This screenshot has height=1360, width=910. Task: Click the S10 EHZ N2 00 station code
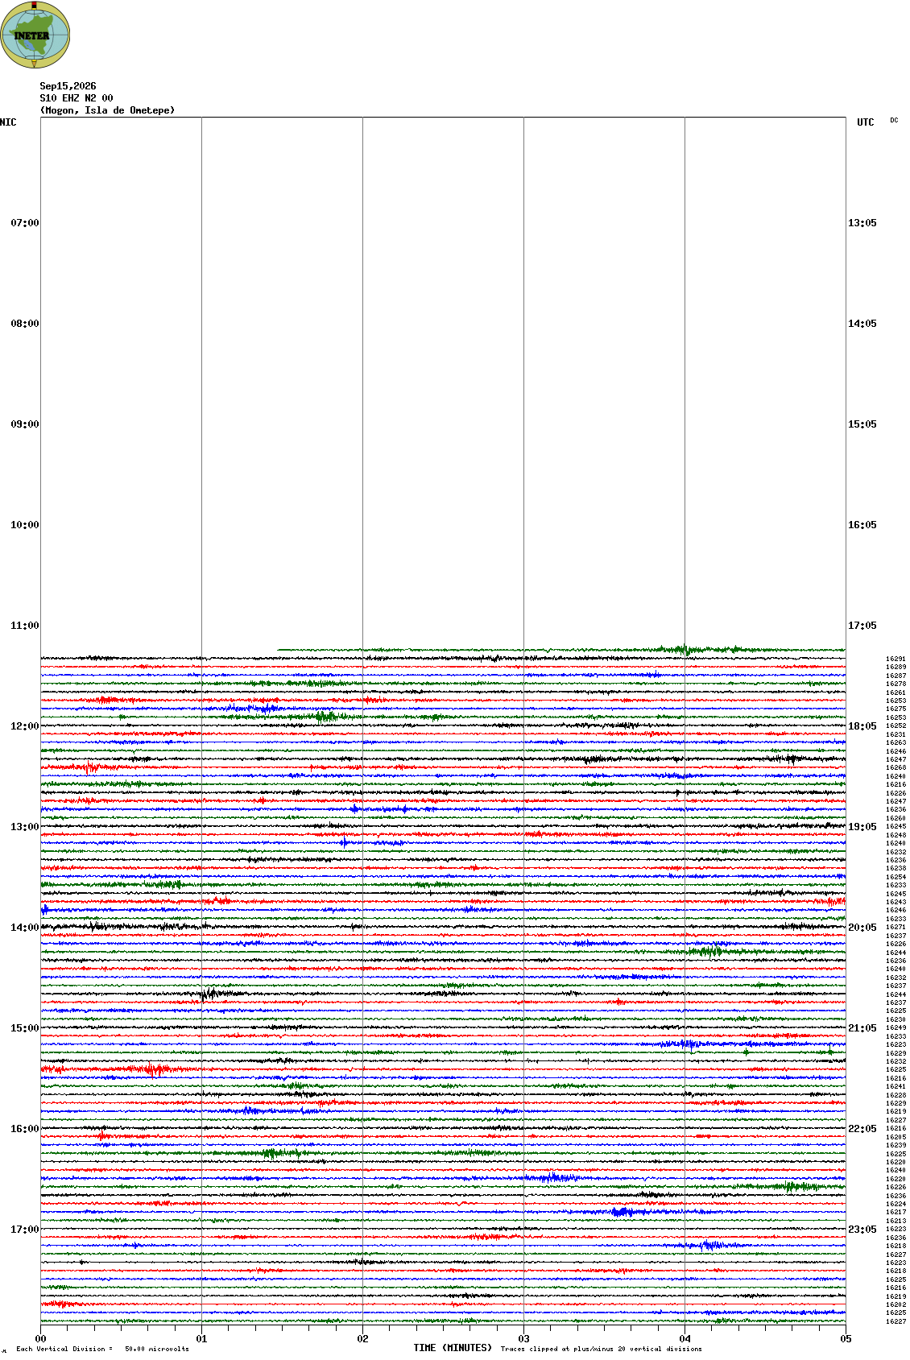[77, 98]
